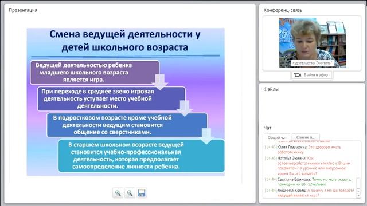Click the presenter's webcam video
This screenshot has width=367, height=206.
[313, 43]
